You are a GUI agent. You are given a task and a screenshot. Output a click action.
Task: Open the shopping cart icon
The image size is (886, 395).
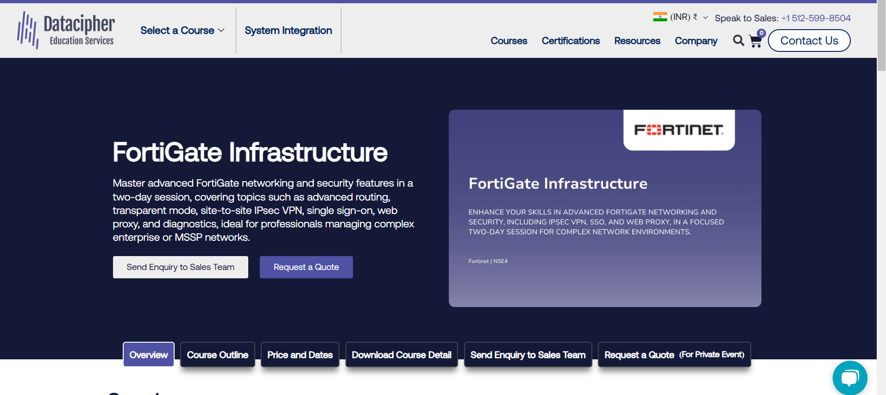(x=756, y=41)
